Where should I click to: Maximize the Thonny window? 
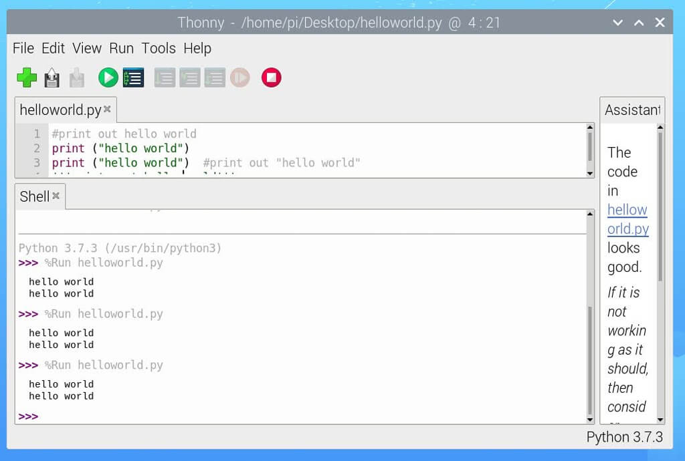coord(639,22)
